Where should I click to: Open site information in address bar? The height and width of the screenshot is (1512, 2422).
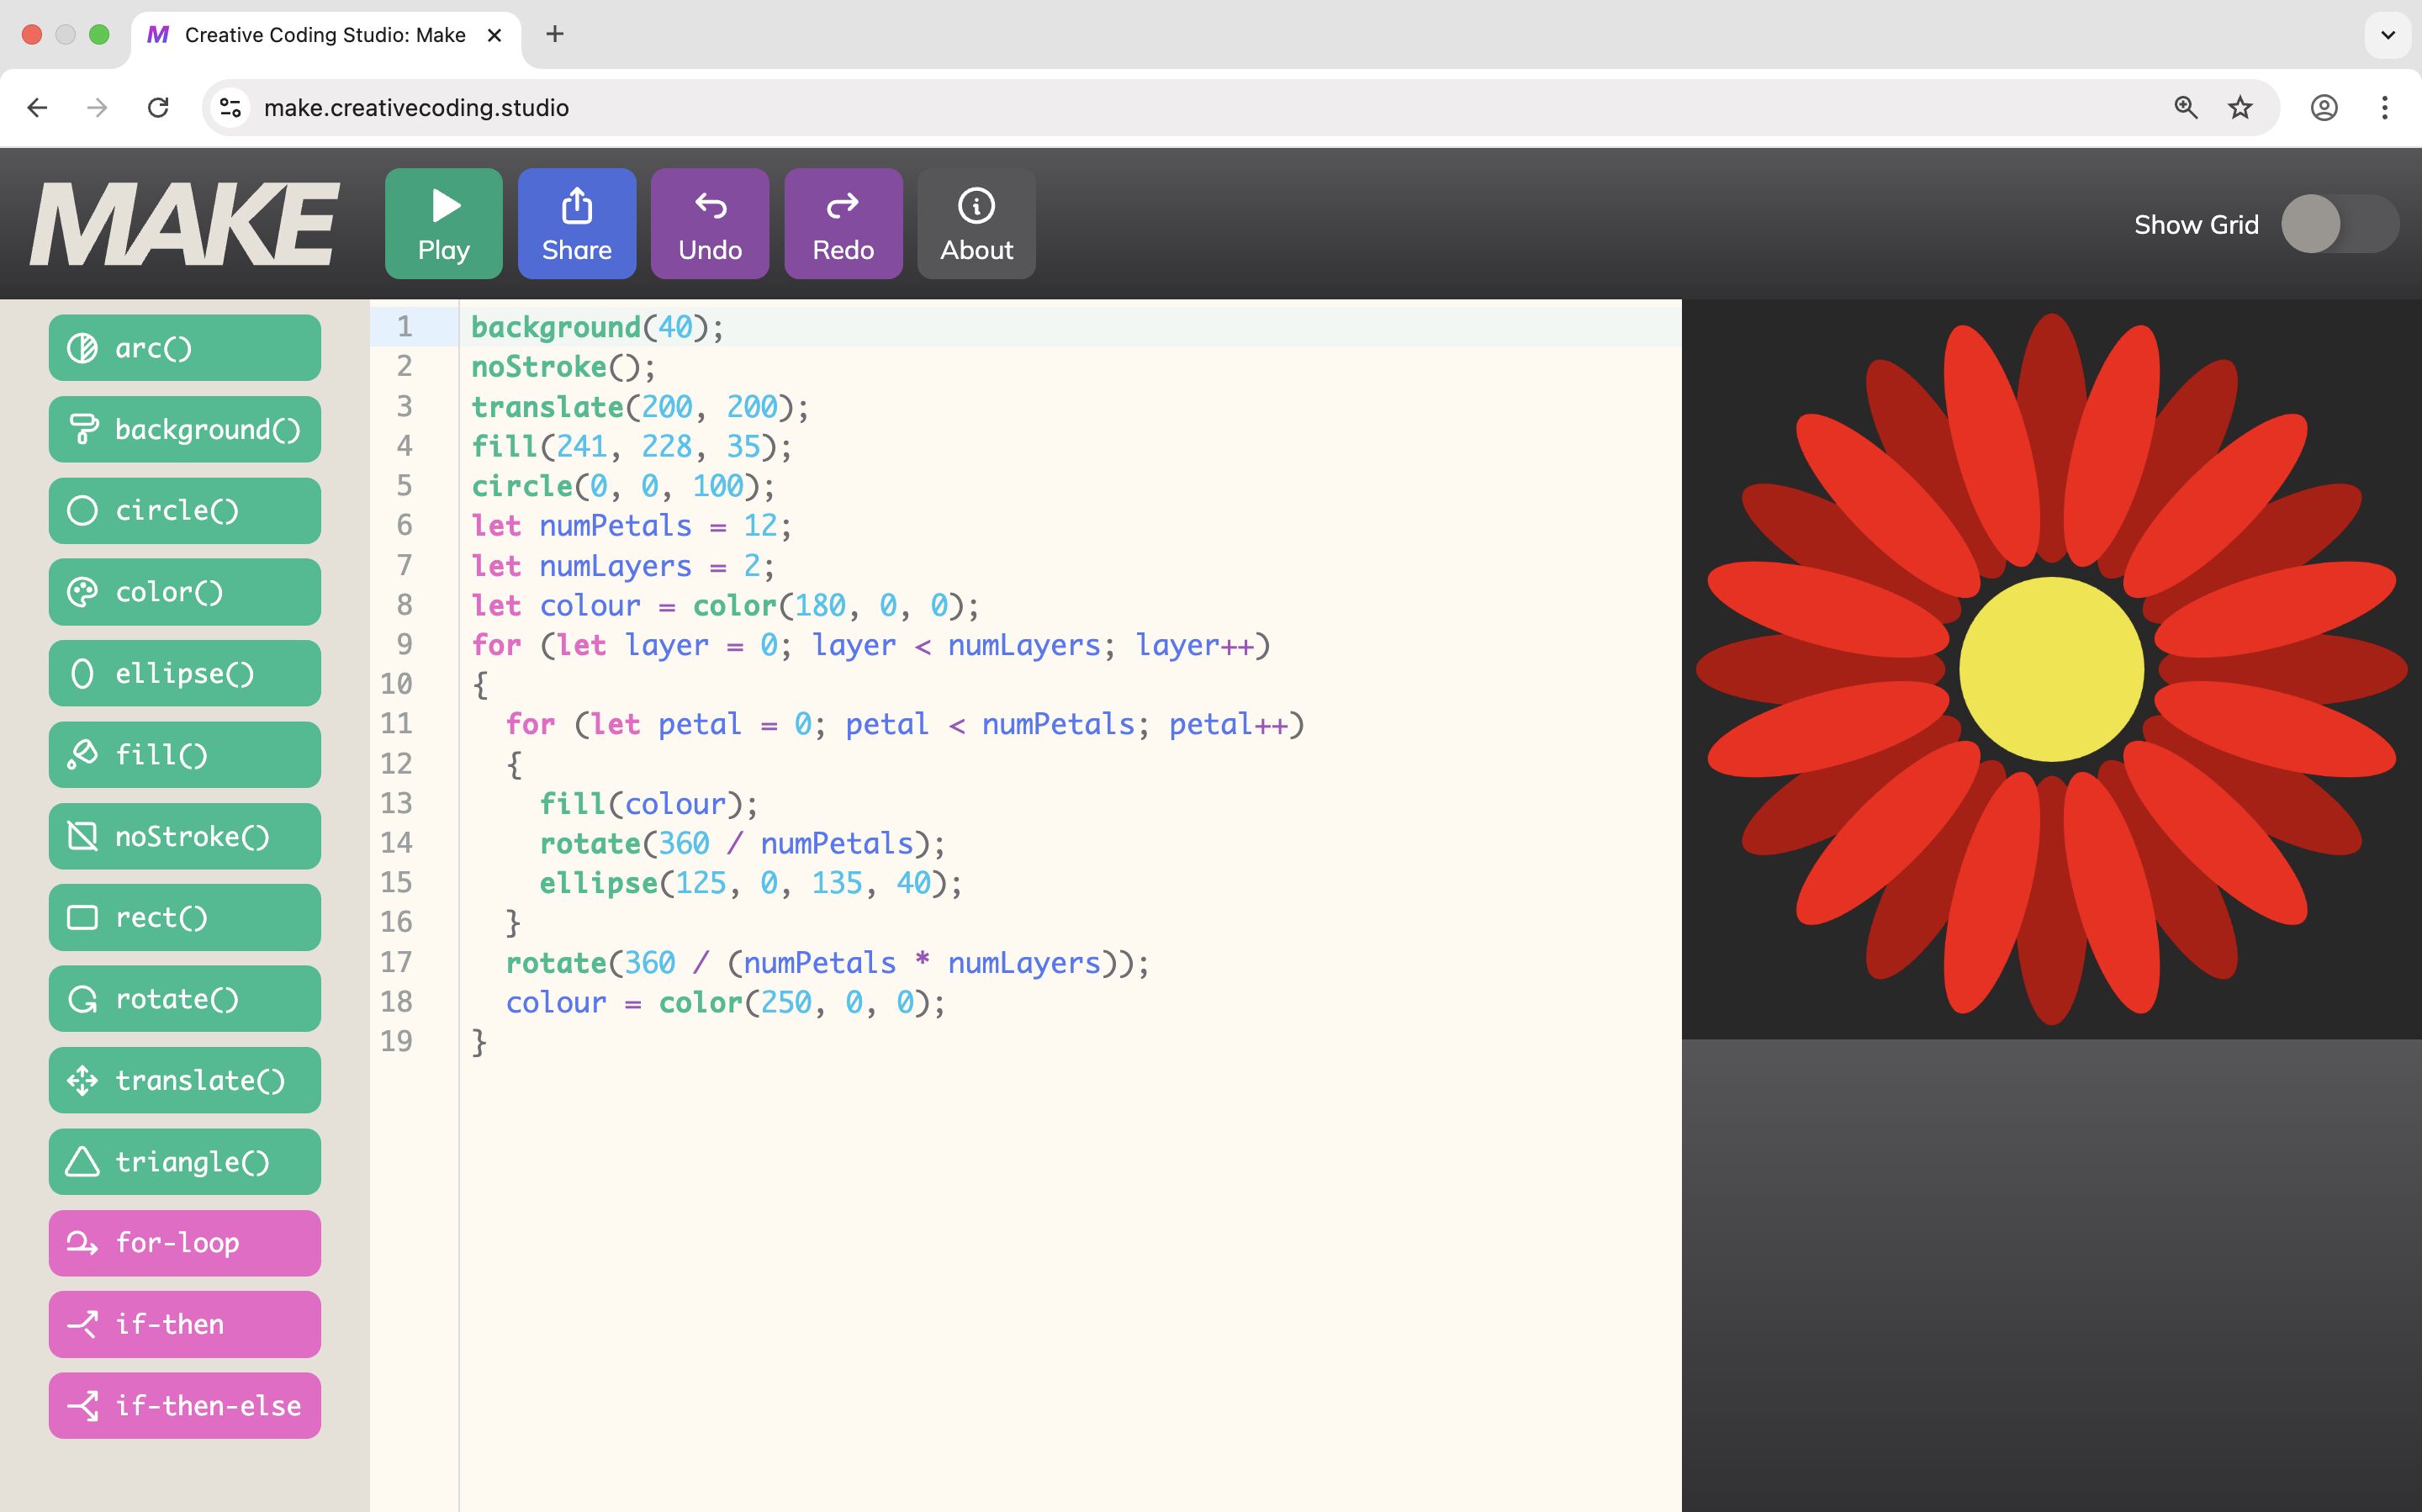pyautogui.click(x=231, y=108)
